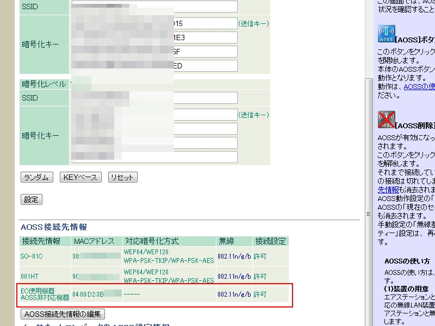Click the AOSSの使い方 help heading
Viewport: 435px width, 326px height.
pyautogui.click(x=407, y=261)
